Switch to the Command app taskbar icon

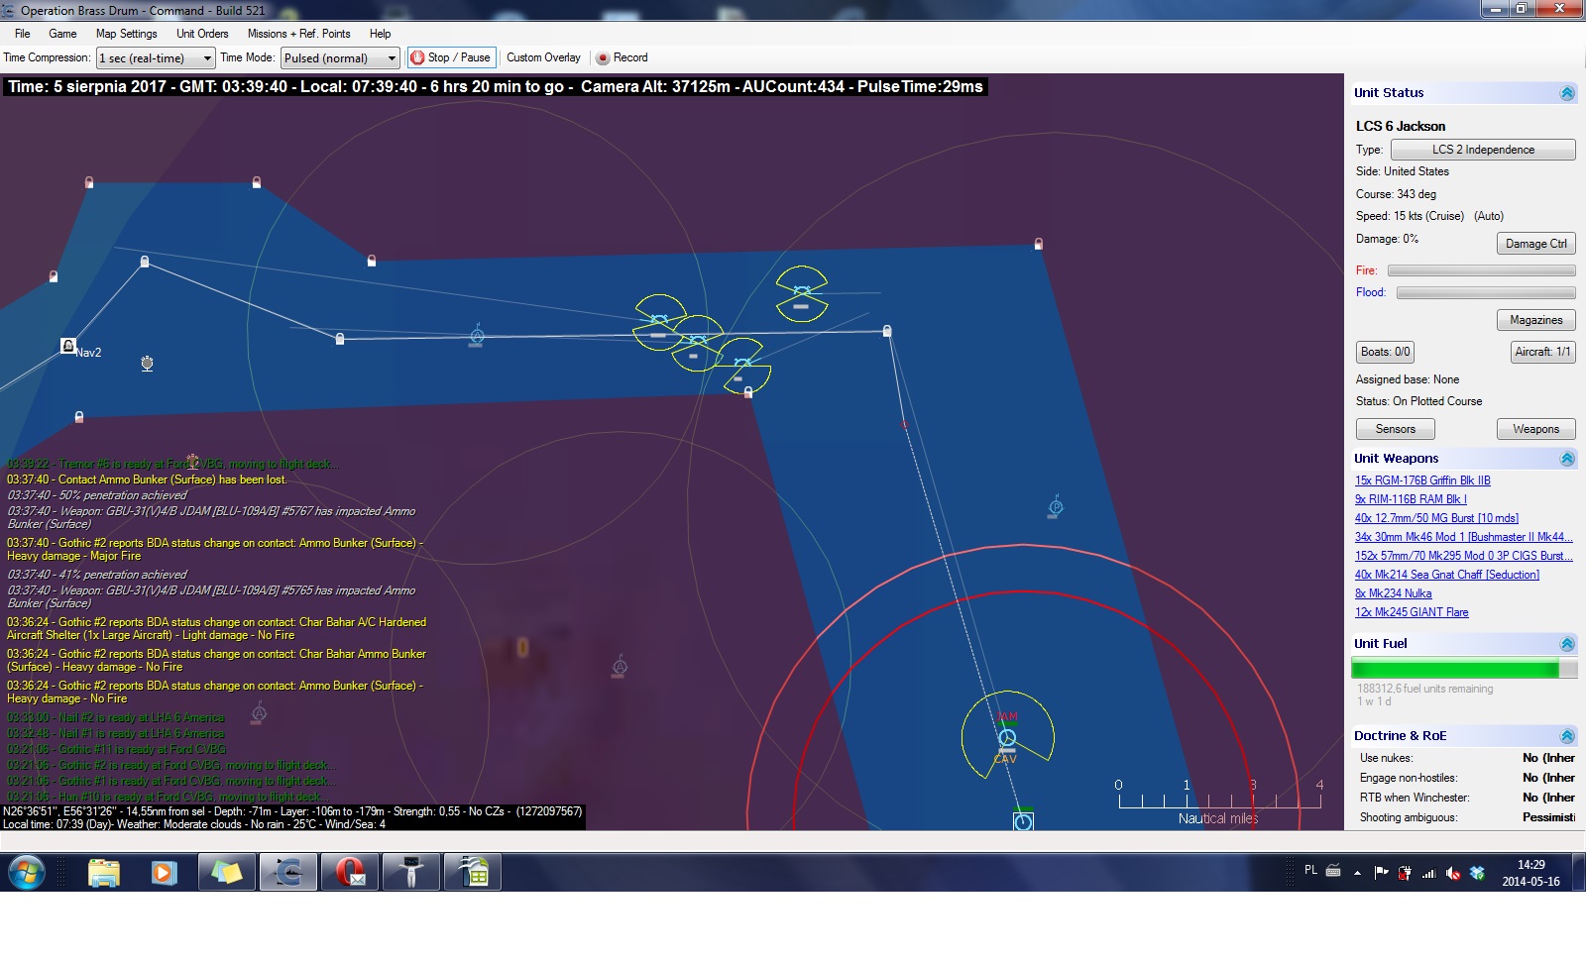pos(287,873)
